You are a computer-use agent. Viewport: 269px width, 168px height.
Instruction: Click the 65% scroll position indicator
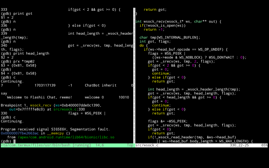coord(264,145)
